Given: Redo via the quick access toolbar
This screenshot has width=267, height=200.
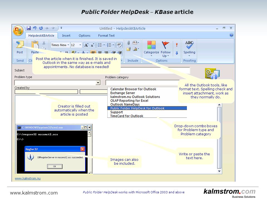Looking at the screenshot, I should click(x=41, y=28).
